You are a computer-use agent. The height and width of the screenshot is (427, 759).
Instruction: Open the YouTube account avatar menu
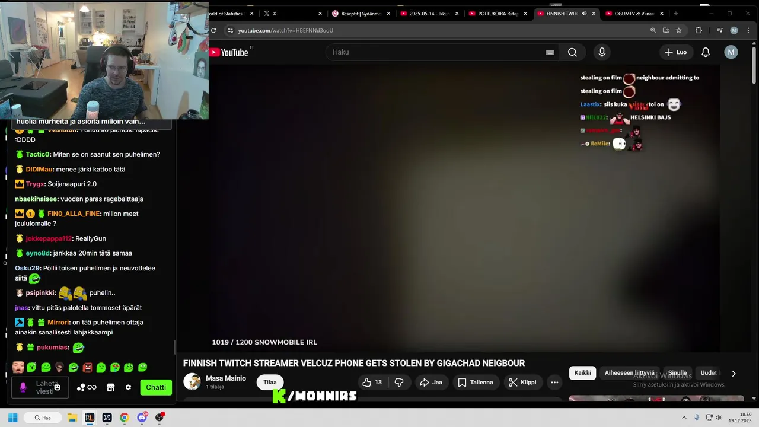(x=731, y=52)
